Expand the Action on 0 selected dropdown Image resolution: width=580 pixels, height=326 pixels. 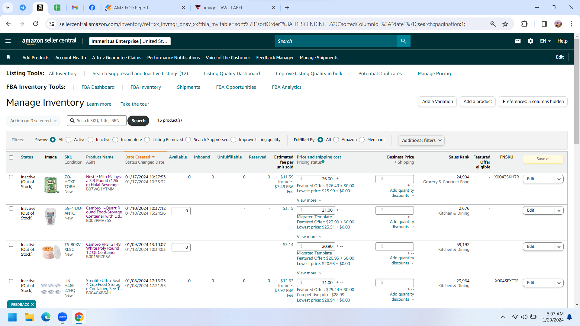point(33,121)
